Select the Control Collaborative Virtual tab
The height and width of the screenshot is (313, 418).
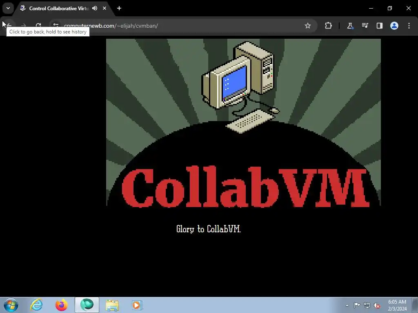(58, 8)
